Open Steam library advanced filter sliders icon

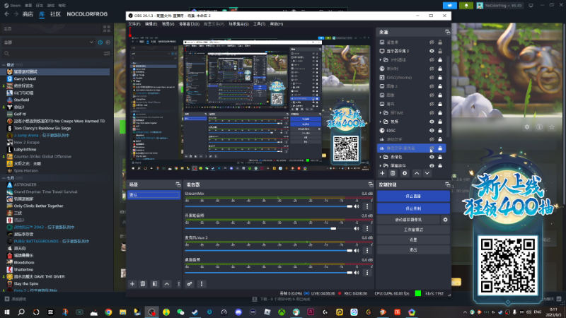tap(107, 54)
